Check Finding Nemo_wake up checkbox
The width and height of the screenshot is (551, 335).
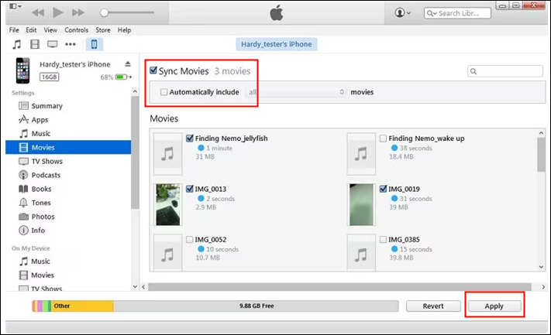click(x=383, y=138)
